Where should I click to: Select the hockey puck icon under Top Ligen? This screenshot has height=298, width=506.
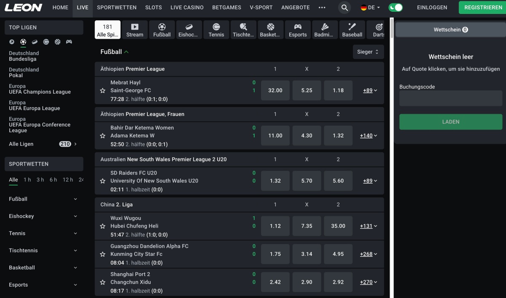(35, 42)
